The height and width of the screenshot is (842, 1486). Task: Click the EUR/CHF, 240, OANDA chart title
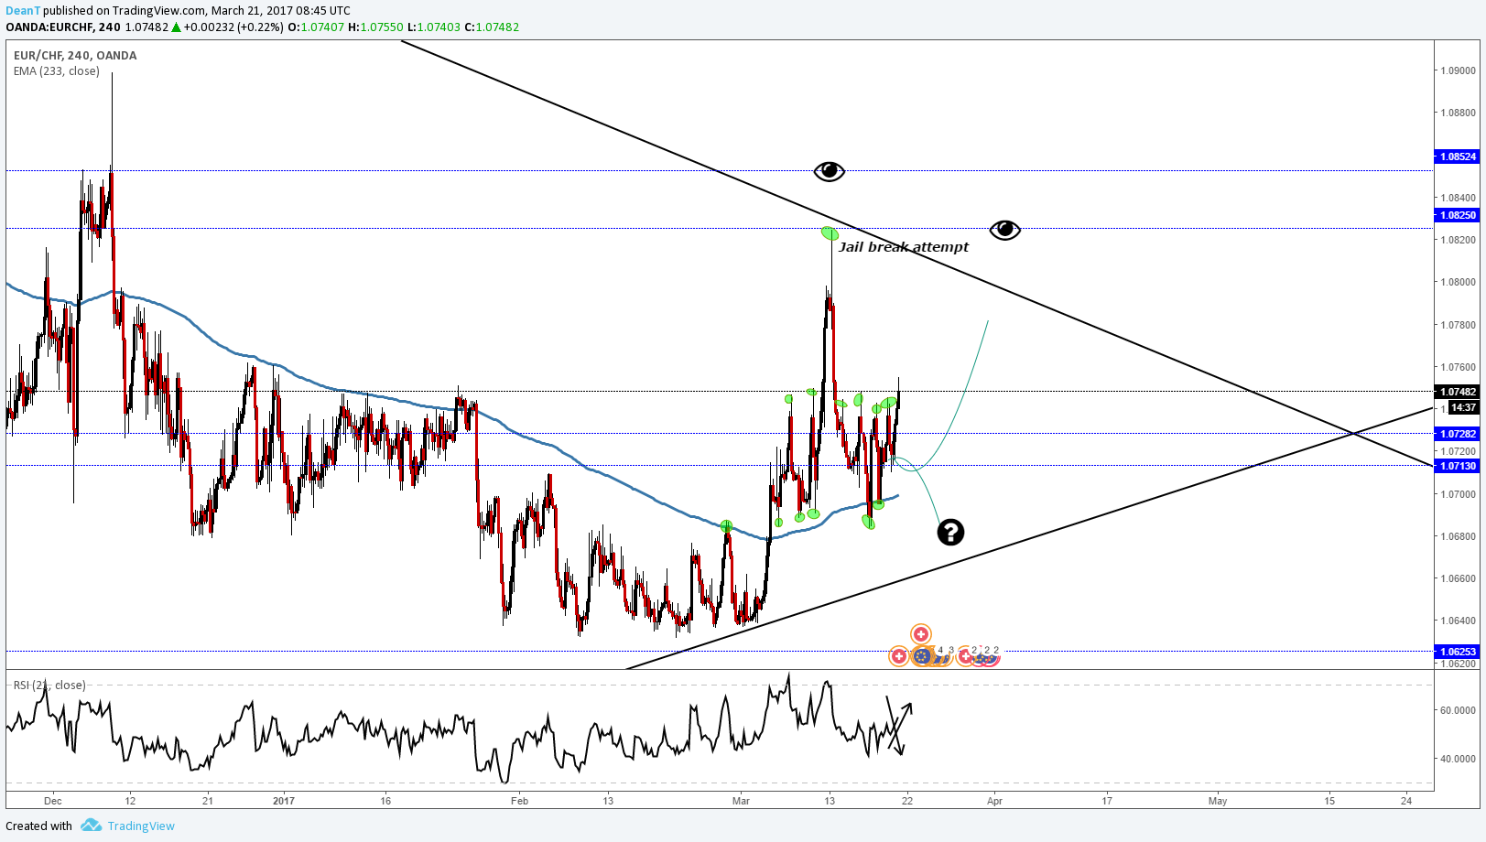tap(75, 56)
